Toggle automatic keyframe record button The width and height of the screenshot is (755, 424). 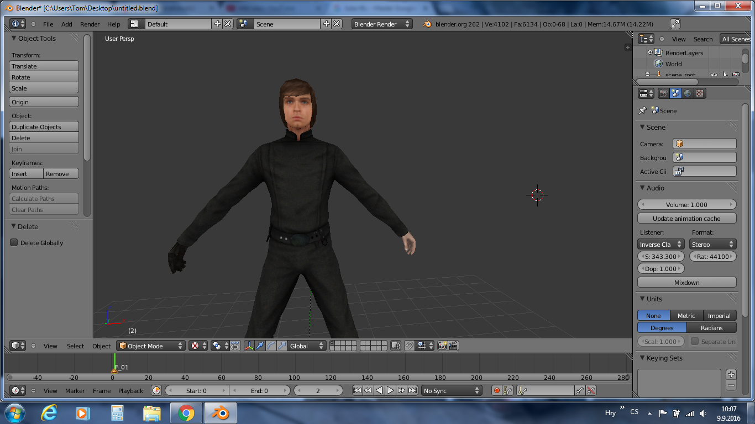[x=496, y=390]
